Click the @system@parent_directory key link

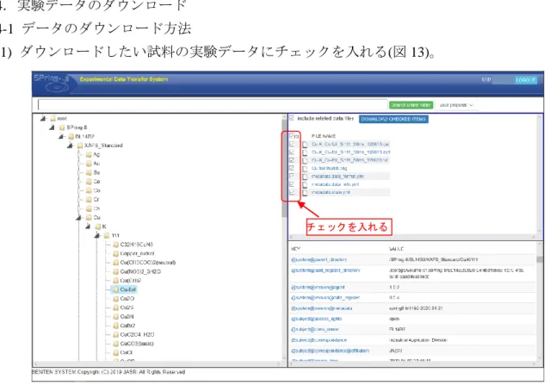(x=318, y=260)
